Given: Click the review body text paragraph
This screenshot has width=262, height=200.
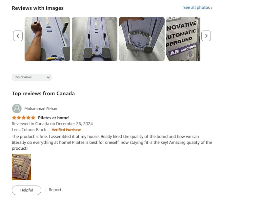Looking at the screenshot, I should coord(111,143).
